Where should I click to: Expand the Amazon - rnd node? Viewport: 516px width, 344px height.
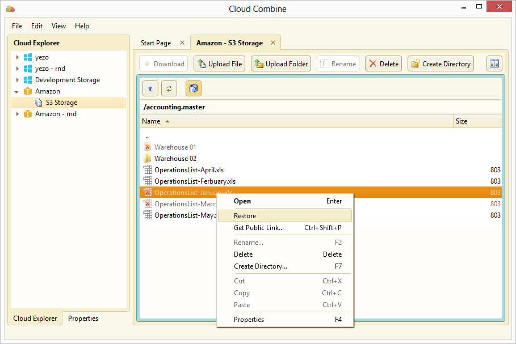click(x=18, y=114)
